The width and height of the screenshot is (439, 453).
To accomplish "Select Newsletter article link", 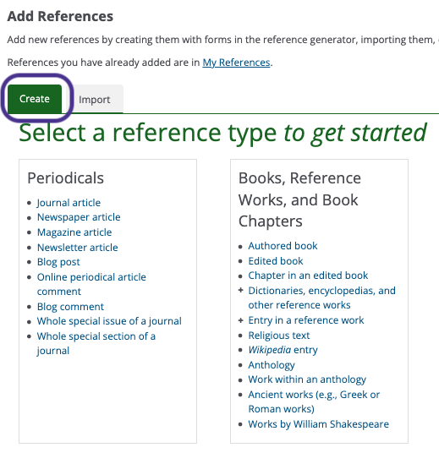I will point(78,248).
